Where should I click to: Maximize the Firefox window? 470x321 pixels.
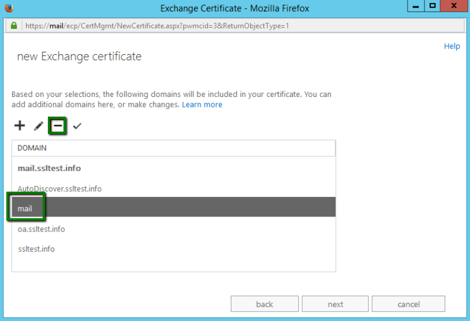432,6
